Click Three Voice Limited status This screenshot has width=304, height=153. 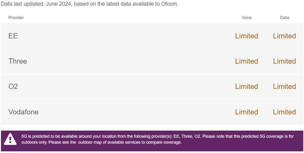(247, 61)
